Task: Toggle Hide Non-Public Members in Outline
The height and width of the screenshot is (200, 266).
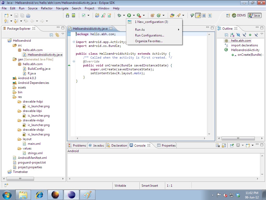Action: click(250, 35)
